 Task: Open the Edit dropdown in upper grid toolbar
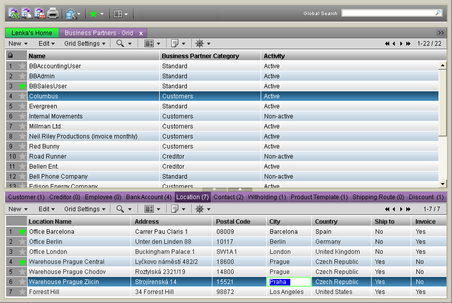click(x=47, y=44)
